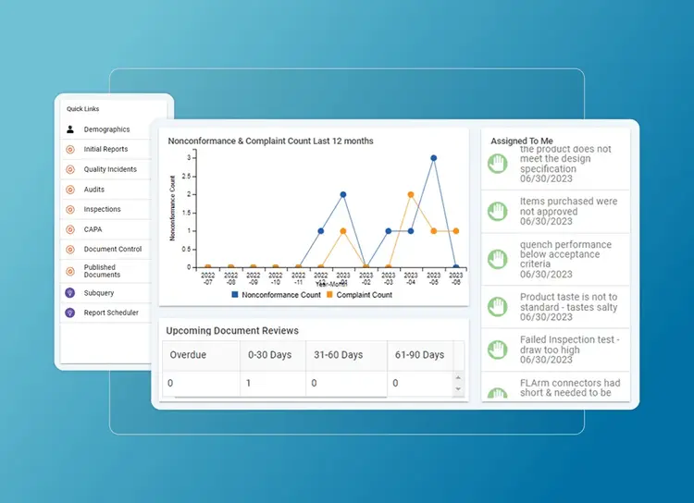The height and width of the screenshot is (503, 694).
Task: Click the 31-60 Days column header
Action: 347,355
